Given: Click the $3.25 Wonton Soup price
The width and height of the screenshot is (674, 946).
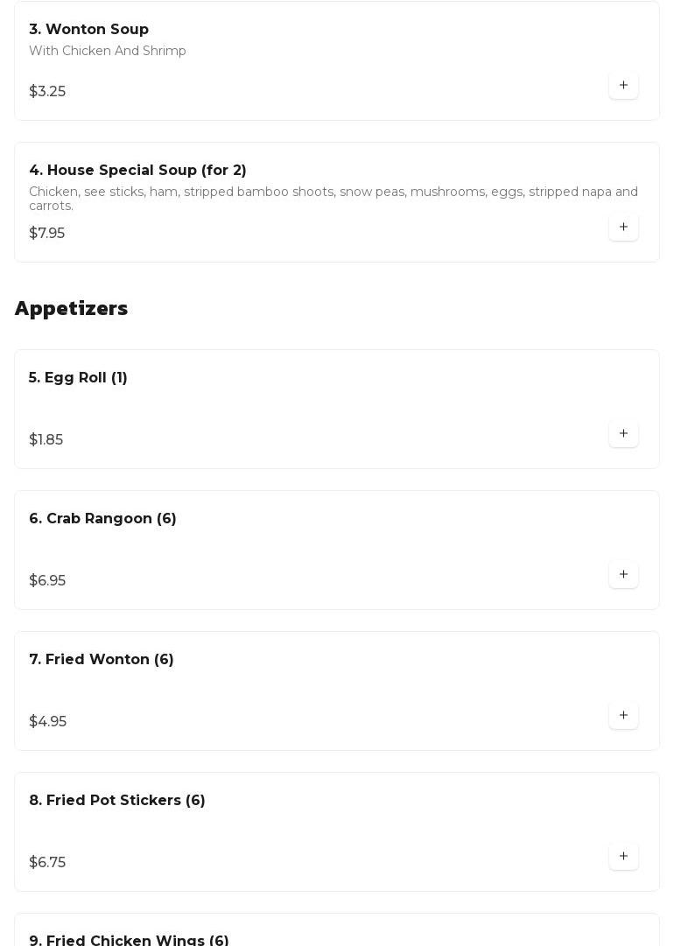Looking at the screenshot, I should pyautogui.click(x=47, y=92).
